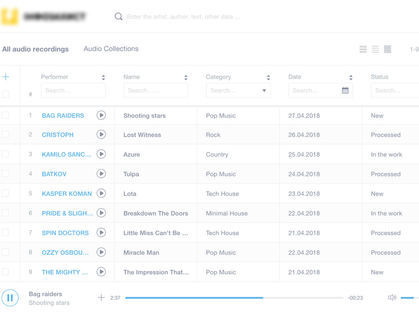Play the Azure track by Kamilo Sanc...

click(102, 154)
